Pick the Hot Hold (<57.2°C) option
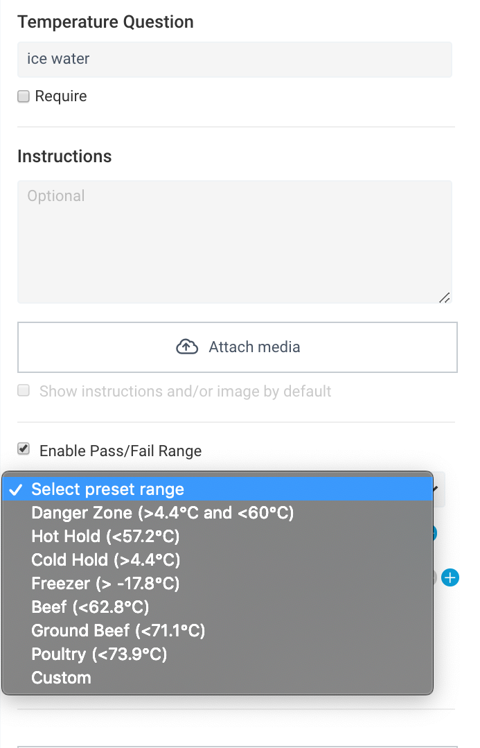Image resolution: width=480 pixels, height=748 pixels. click(x=106, y=536)
